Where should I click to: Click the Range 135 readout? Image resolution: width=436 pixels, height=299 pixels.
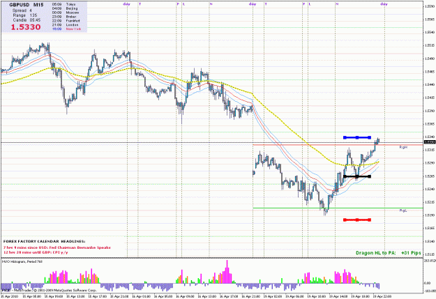tap(25, 15)
